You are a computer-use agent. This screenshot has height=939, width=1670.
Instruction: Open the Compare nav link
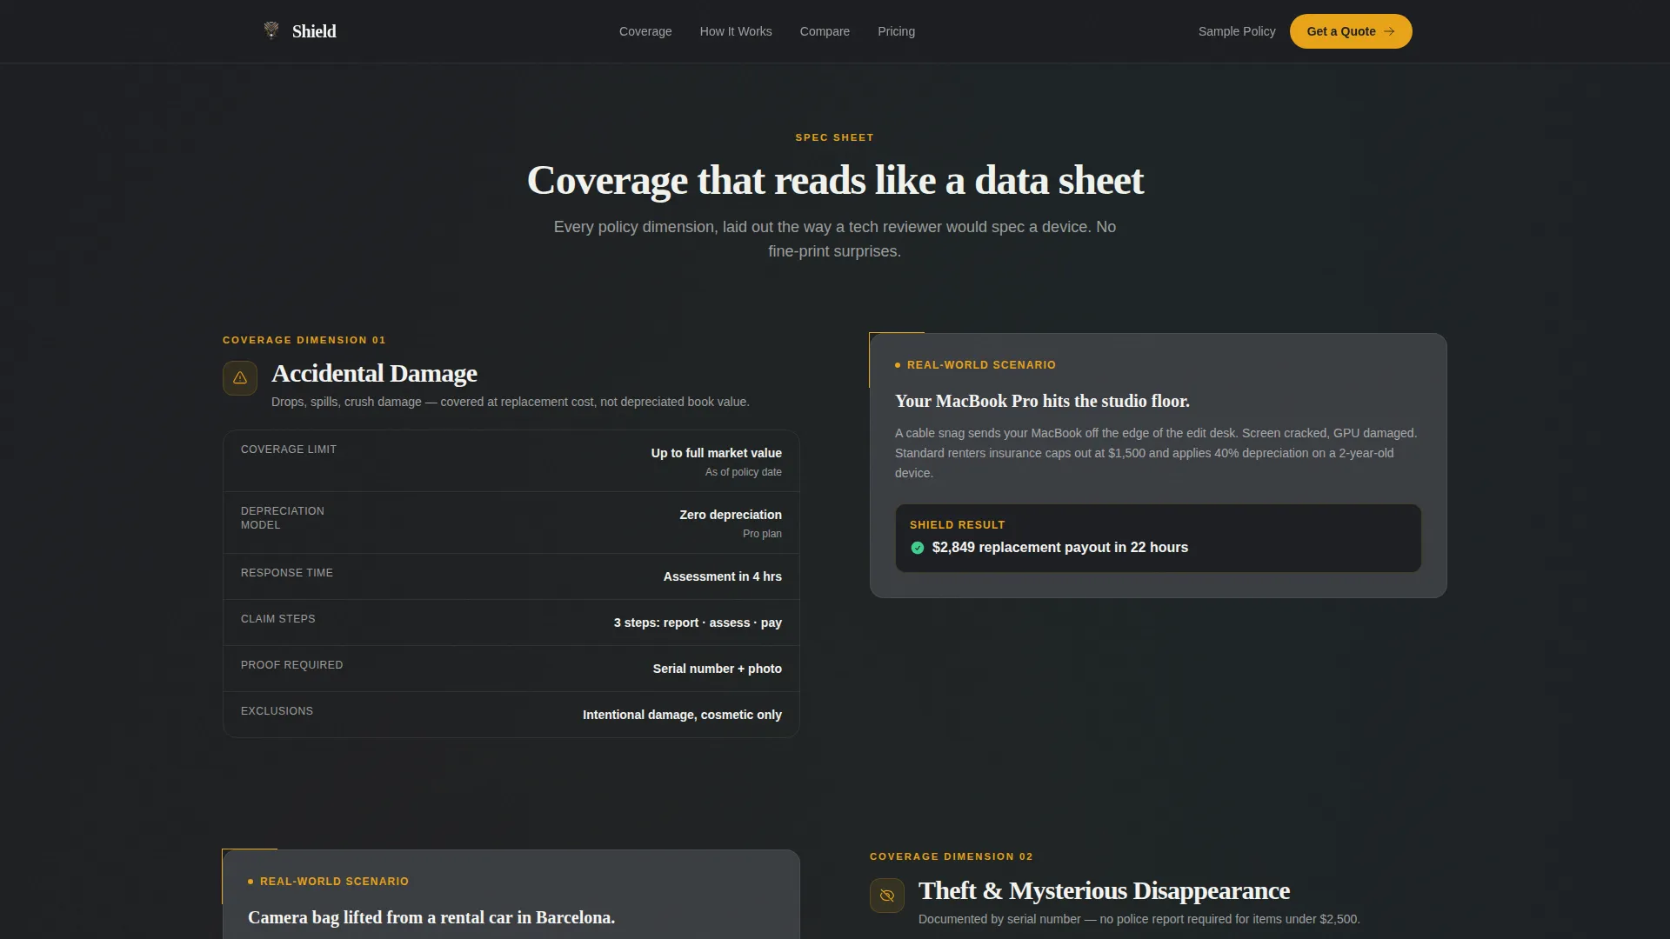pos(825,31)
